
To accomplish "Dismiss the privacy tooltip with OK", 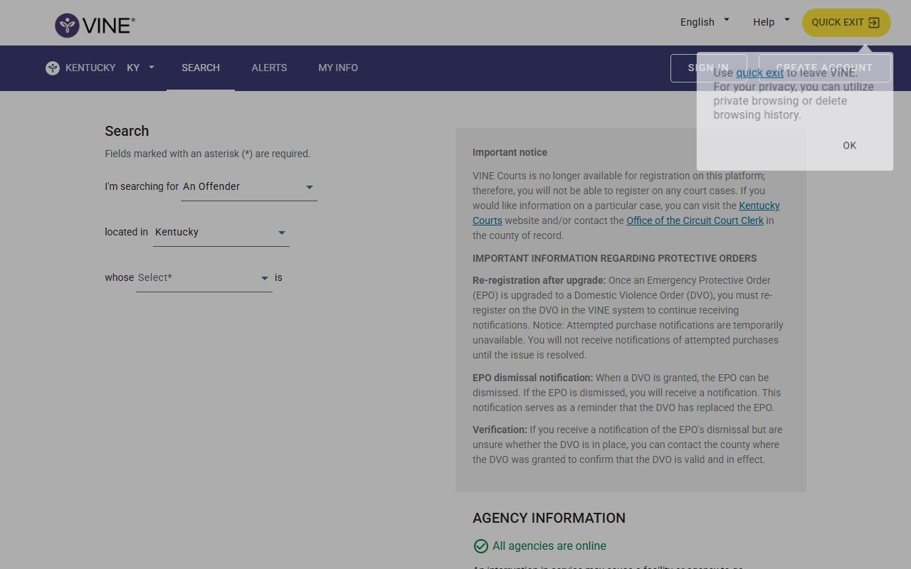I will 849,146.
